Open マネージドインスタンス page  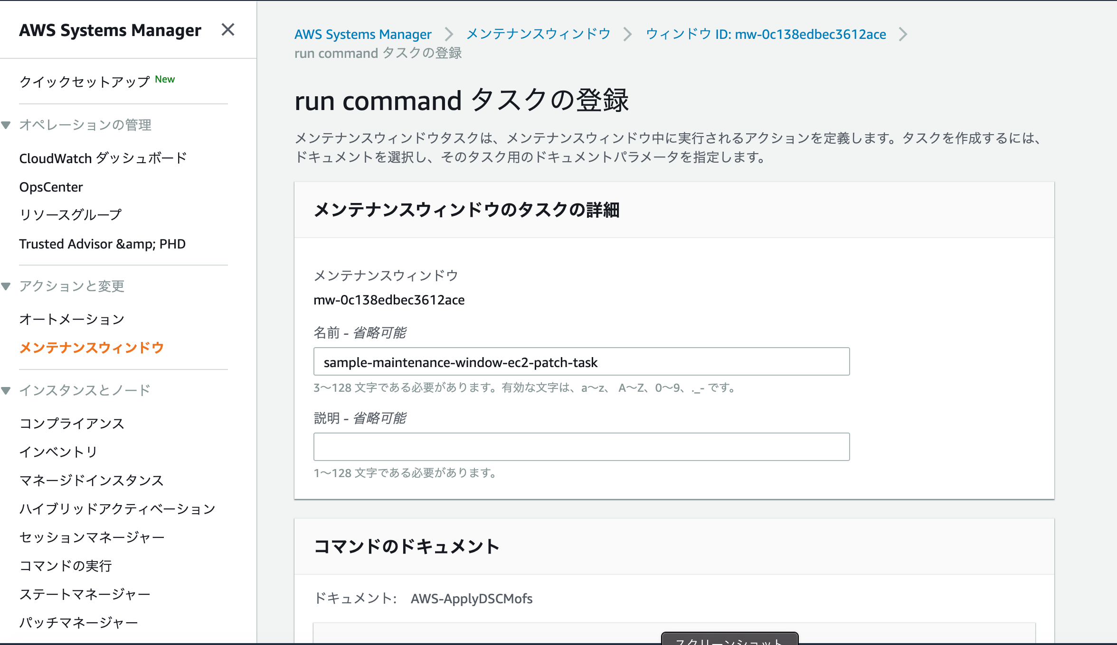point(92,480)
